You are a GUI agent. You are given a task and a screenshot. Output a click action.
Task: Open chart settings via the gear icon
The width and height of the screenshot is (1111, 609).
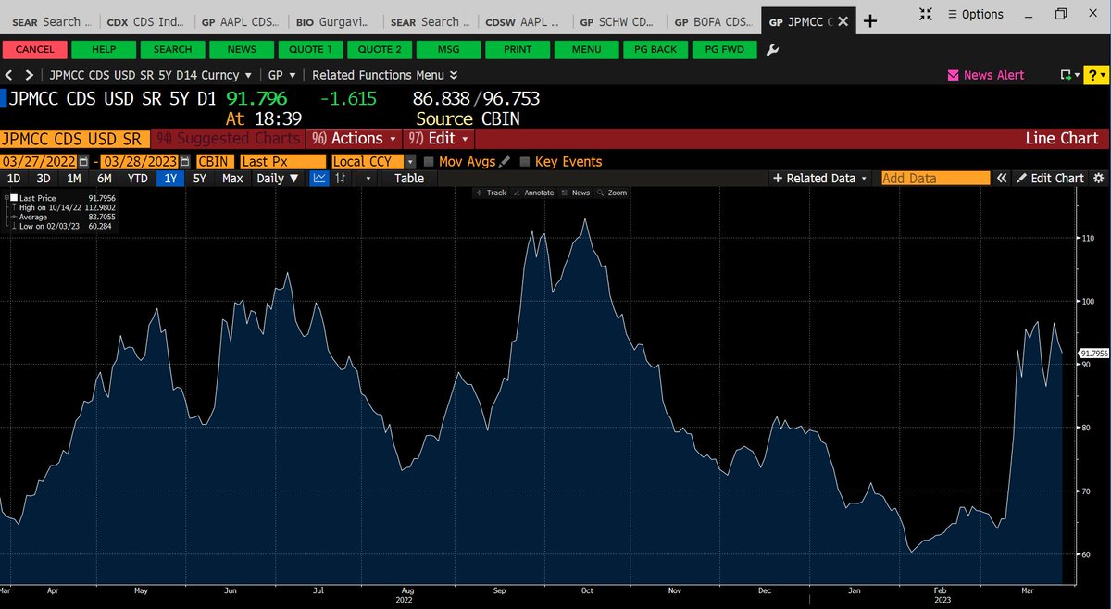(x=1100, y=178)
